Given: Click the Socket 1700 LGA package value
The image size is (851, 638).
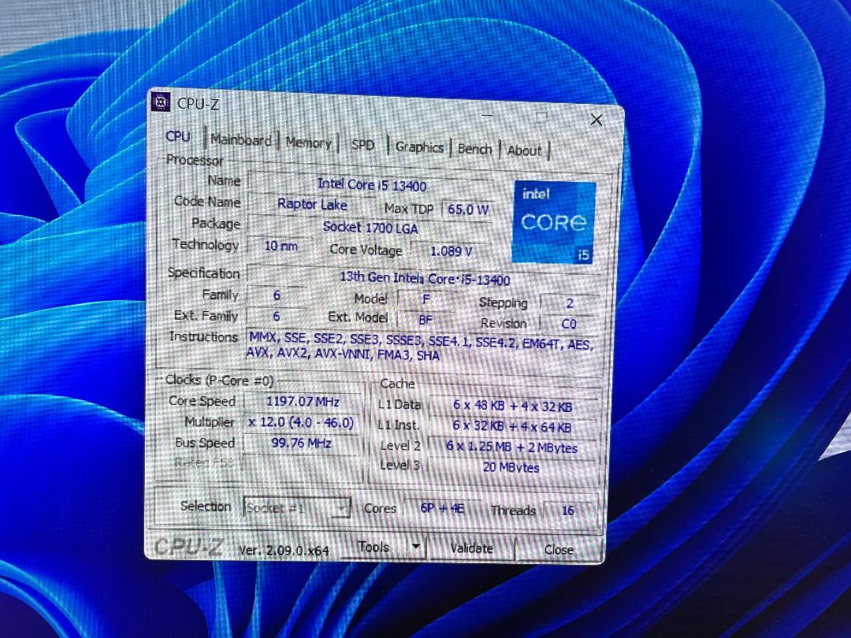Looking at the screenshot, I should pos(370,228).
